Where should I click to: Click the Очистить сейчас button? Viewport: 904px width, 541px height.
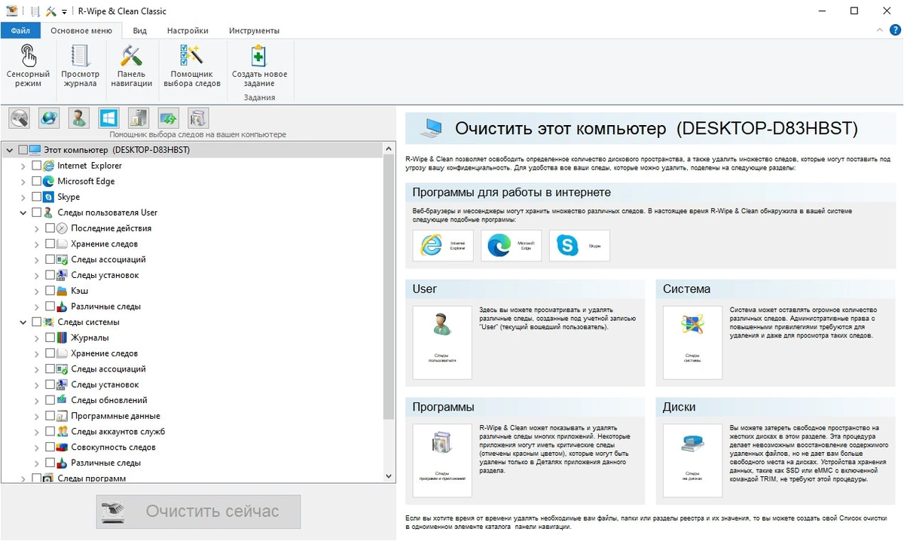click(x=198, y=512)
